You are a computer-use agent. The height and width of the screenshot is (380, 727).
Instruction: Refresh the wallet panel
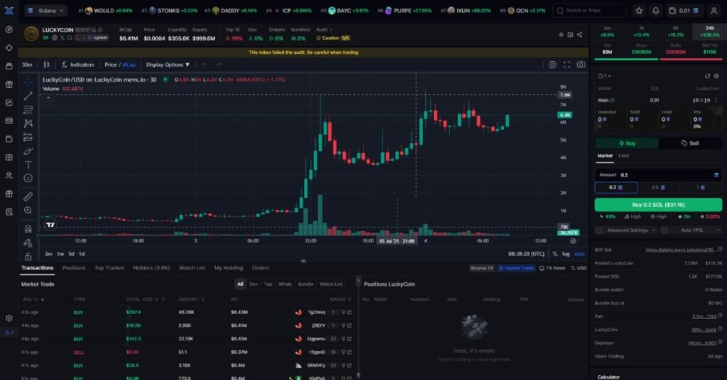(x=707, y=76)
